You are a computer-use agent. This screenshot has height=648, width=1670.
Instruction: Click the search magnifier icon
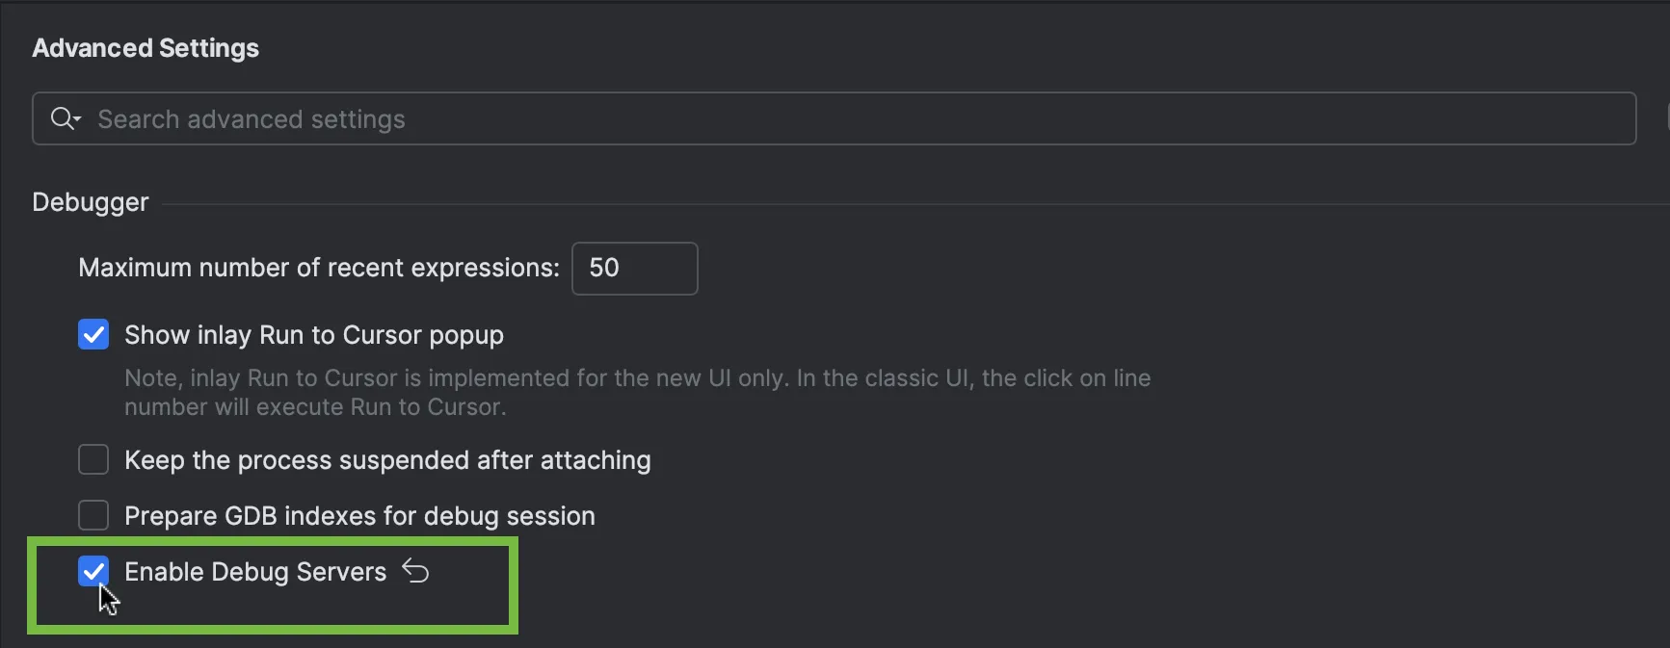(x=63, y=118)
